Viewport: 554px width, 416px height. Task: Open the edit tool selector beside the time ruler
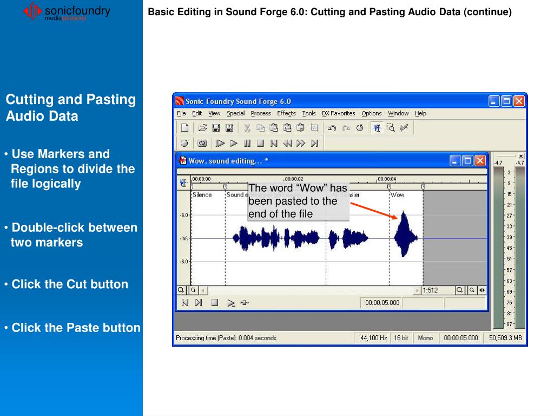(x=183, y=183)
